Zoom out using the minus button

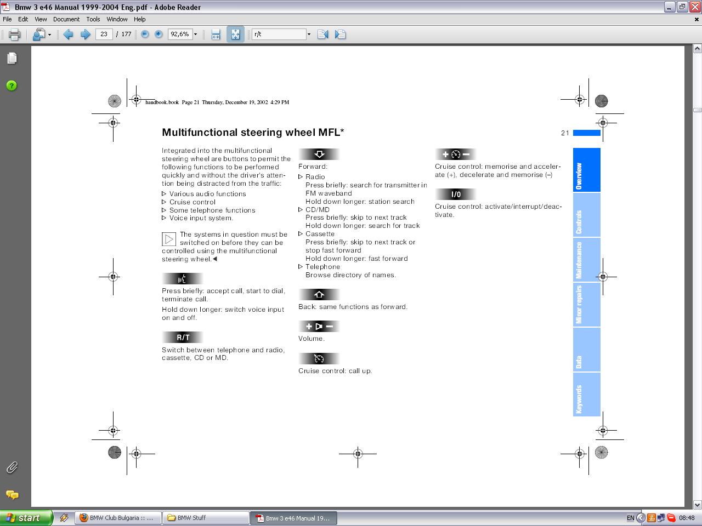(x=145, y=34)
